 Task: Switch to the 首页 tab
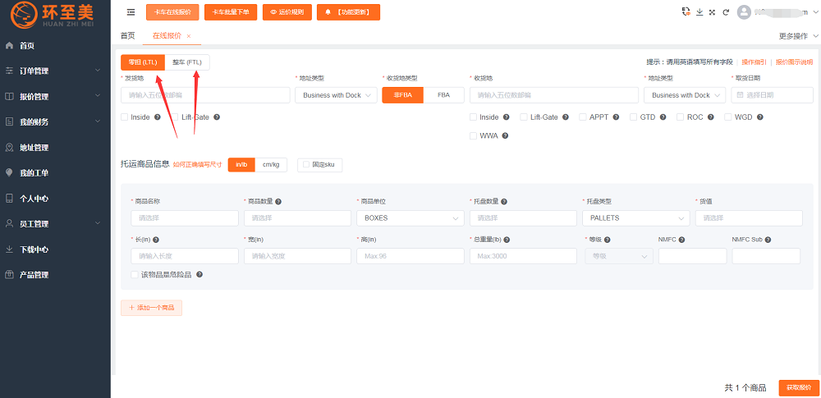click(x=127, y=36)
